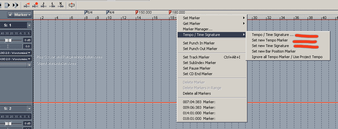Open the Marker dropdown button
The width and height of the screenshot is (338, 129).
coord(23,15)
